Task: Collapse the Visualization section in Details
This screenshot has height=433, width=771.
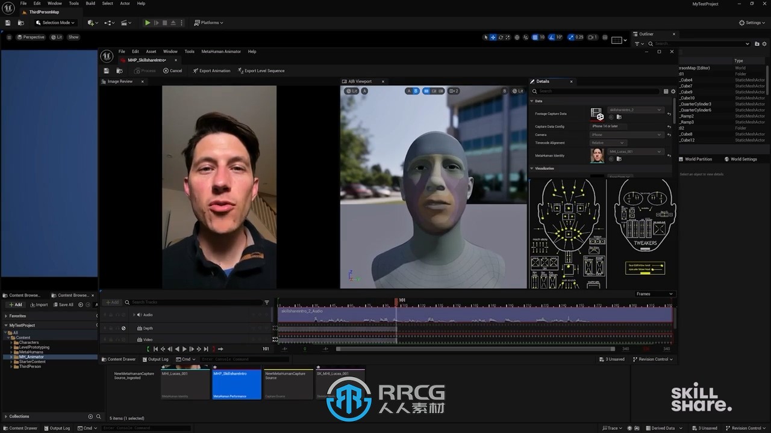Action: (x=532, y=168)
